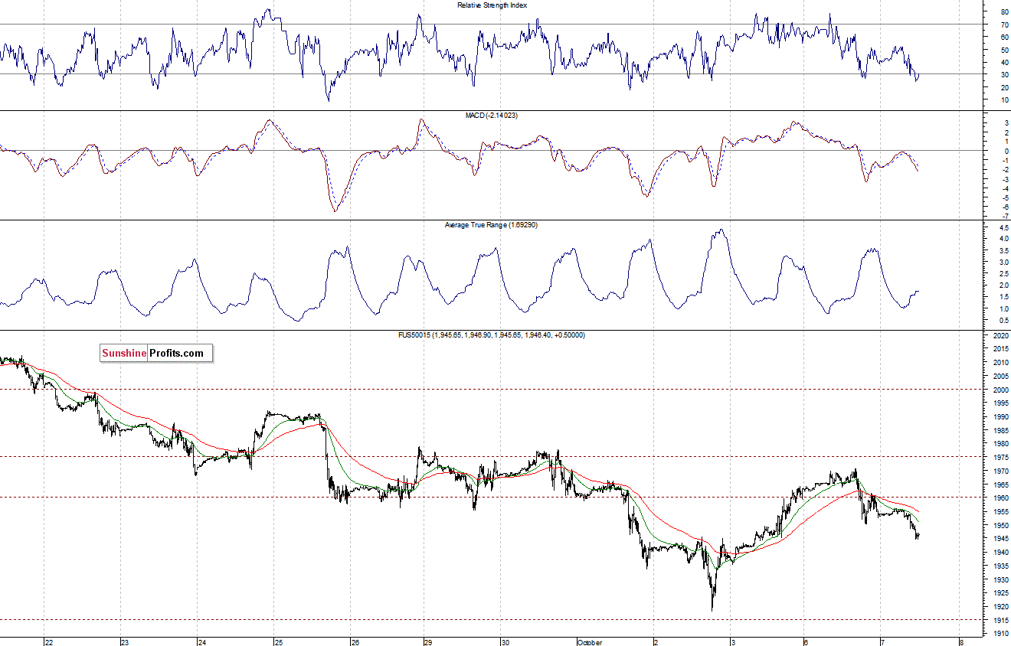Click date label 8 on time axis
The image size is (1011, 646).
click(960, 641)
